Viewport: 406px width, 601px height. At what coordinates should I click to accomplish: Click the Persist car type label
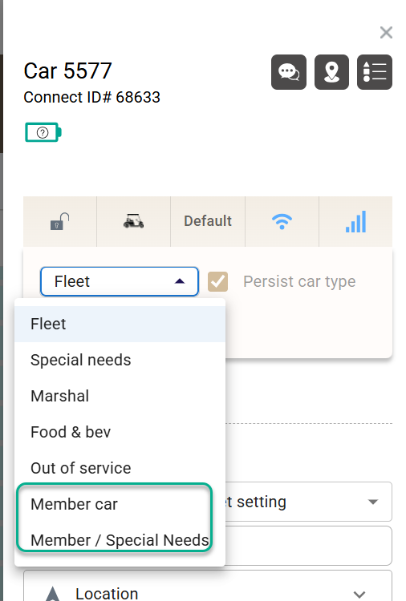[299, 282]
